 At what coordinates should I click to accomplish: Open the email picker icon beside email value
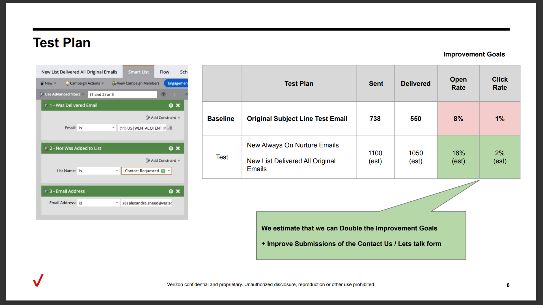169,128
